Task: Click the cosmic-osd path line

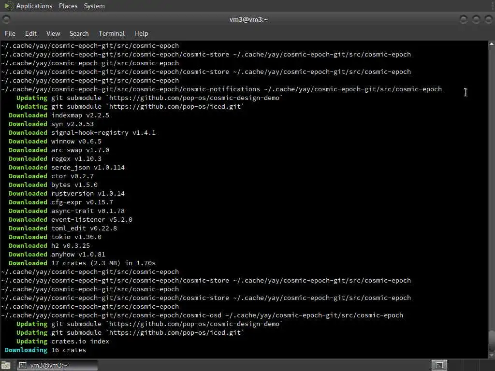Action: (x=202, y=315)
